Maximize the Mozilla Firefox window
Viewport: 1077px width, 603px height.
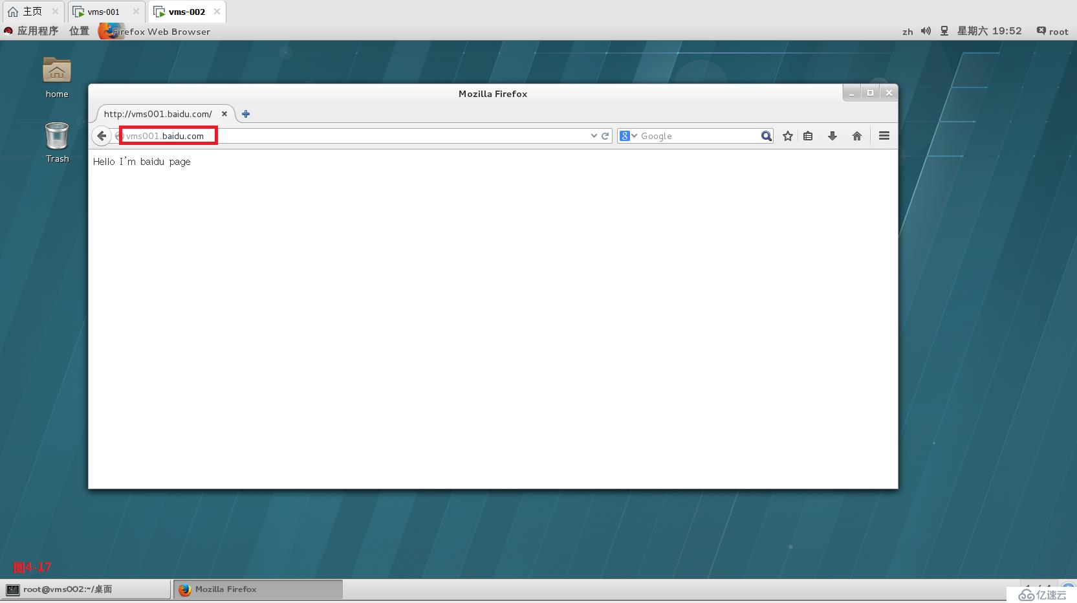coord(871,93)
